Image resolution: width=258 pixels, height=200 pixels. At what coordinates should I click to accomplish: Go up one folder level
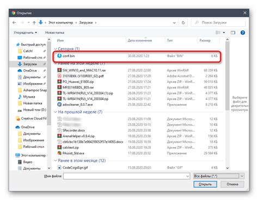click(x=34, y=23)
